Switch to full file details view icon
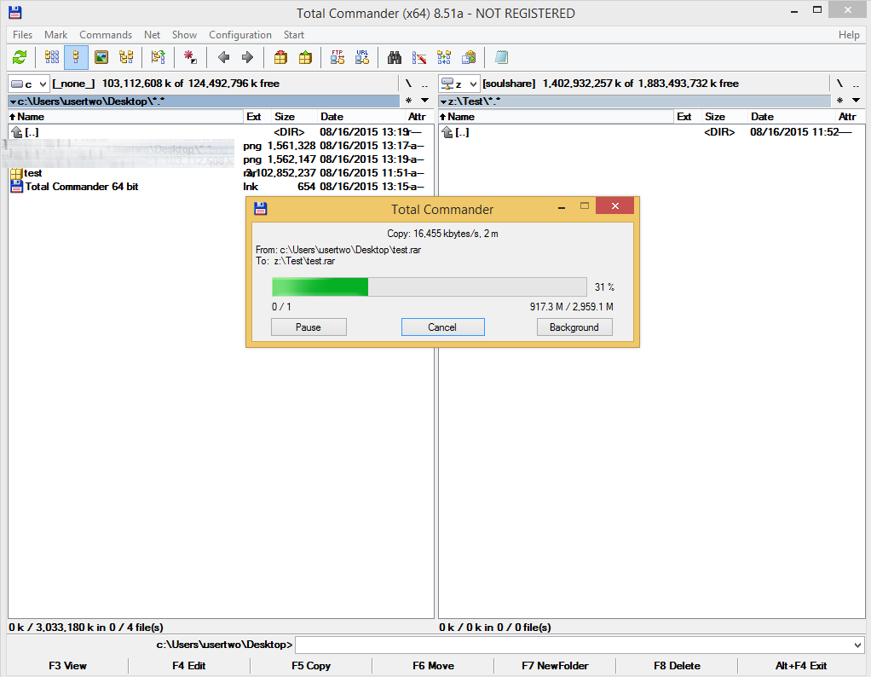This screenshot has width=871, height=677. click(x=76, y=57)
